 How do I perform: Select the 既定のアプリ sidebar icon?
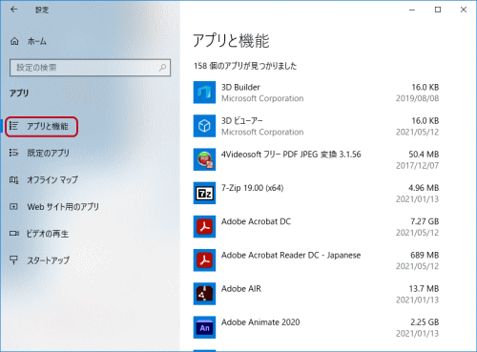tap(13, 153)
